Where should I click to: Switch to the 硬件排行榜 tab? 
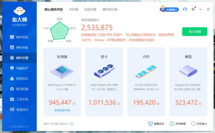pos(110,10)
